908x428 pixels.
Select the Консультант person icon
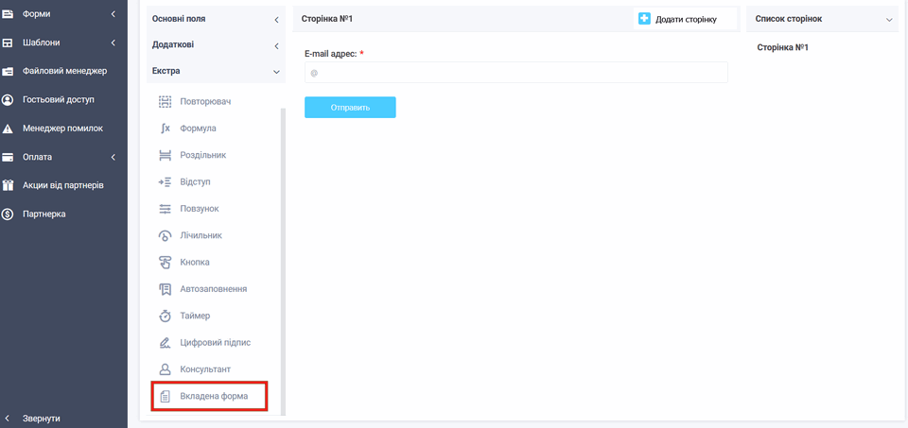click(x=165, y=369)
